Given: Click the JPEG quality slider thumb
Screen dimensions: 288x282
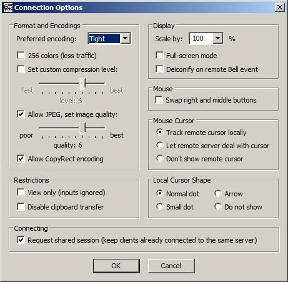Looking at the screenshot, I should click(x=82, y=128).
